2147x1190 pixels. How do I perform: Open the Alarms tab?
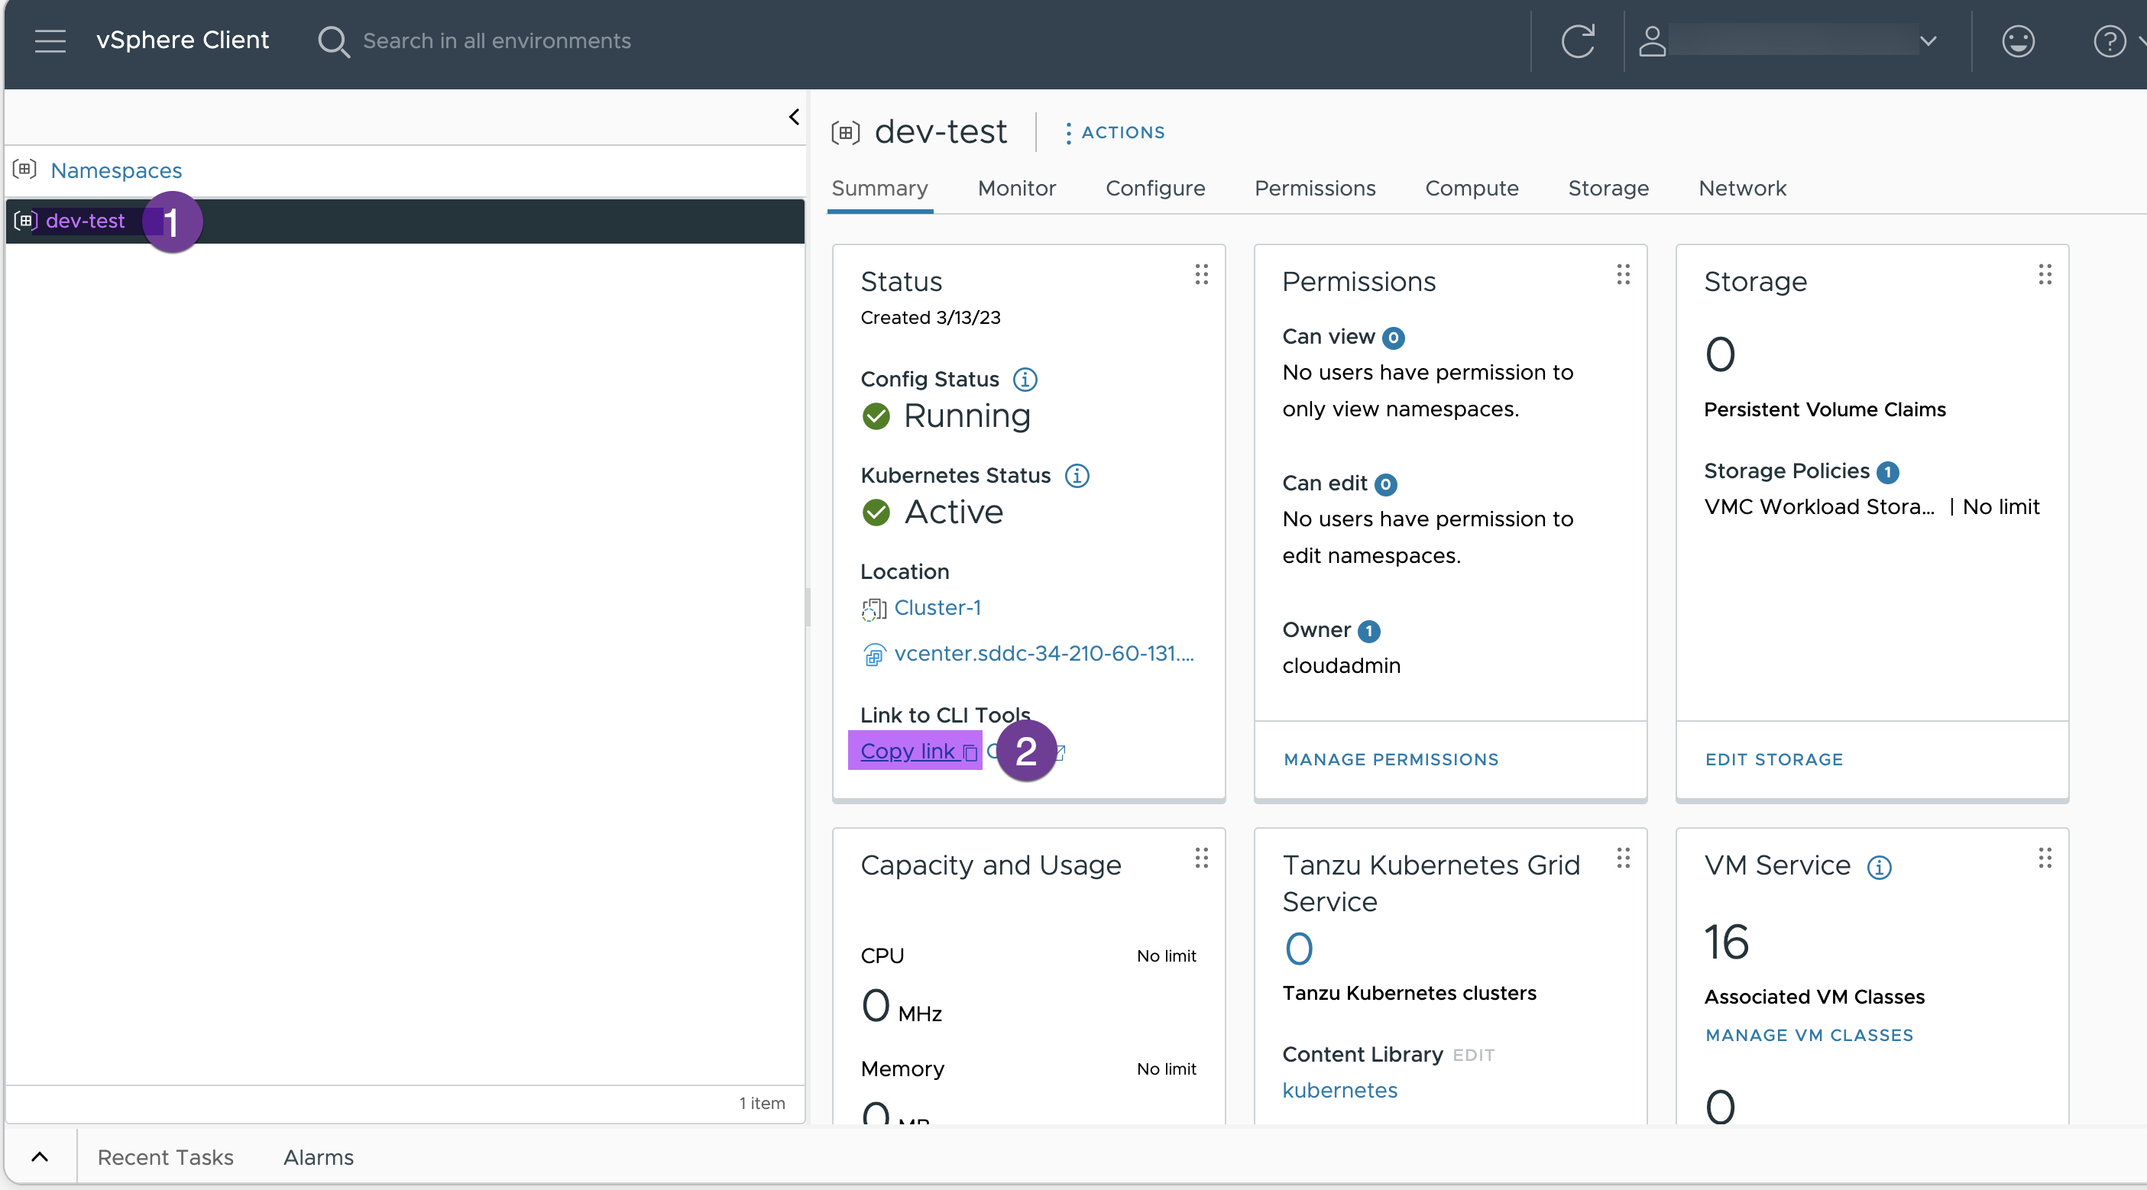319,1156
